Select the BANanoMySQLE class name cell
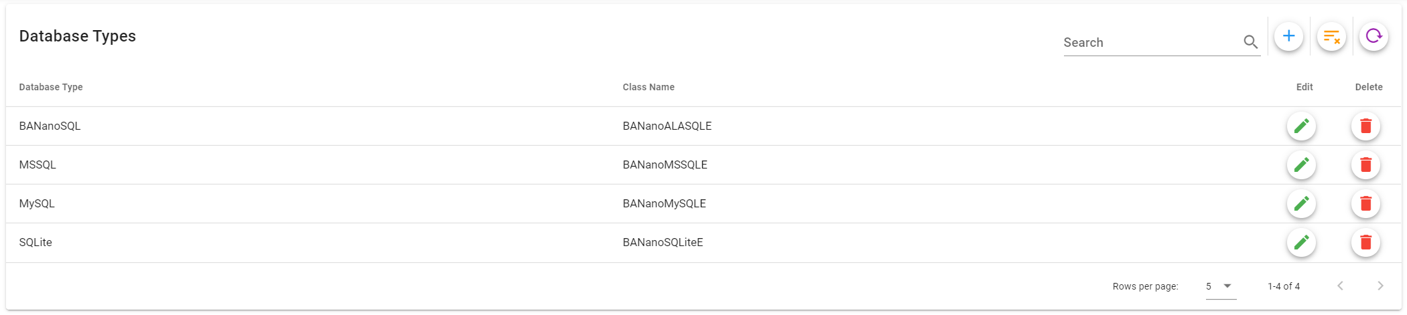Screen dimensions: 1407x315 tap(664, 203)
